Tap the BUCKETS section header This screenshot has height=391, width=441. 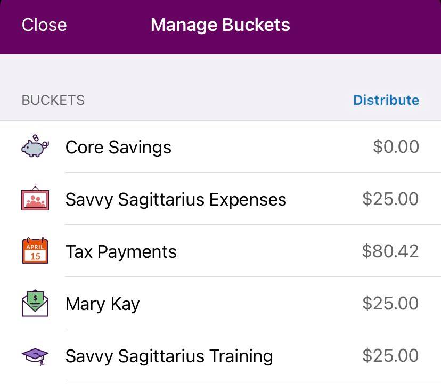(53, 100)
